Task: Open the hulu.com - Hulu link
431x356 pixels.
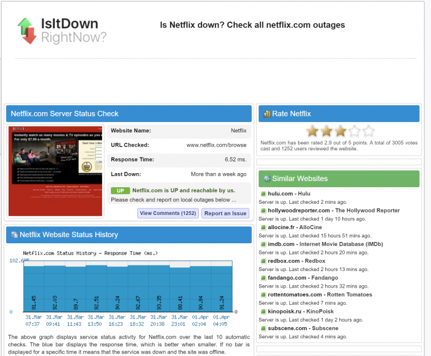Action: pos(289,193)
